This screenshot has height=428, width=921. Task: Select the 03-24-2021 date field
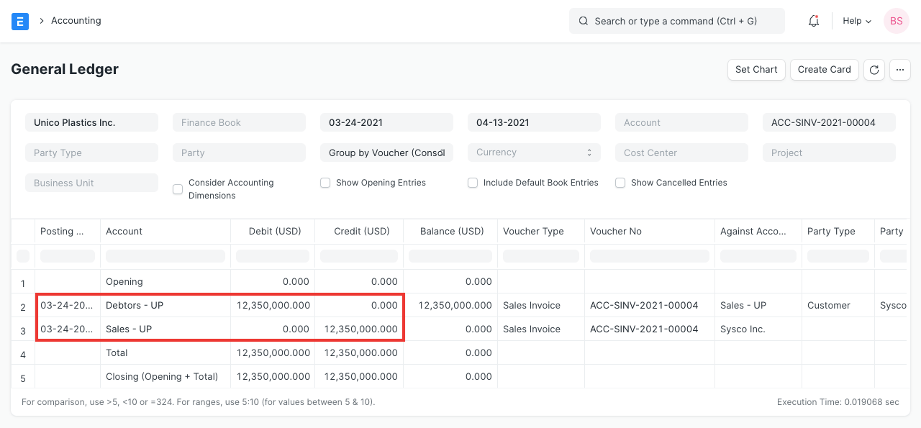386,122
